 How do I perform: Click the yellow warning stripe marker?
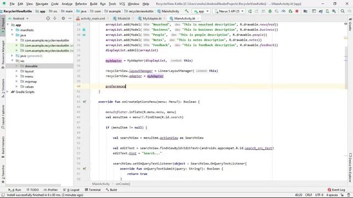pos(346,38)
